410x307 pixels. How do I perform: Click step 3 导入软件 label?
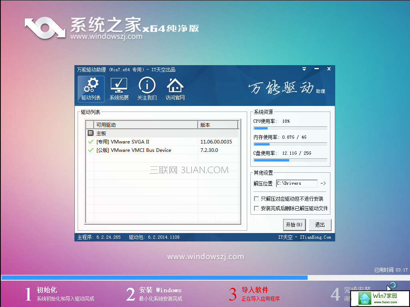[x=255, y=290]
